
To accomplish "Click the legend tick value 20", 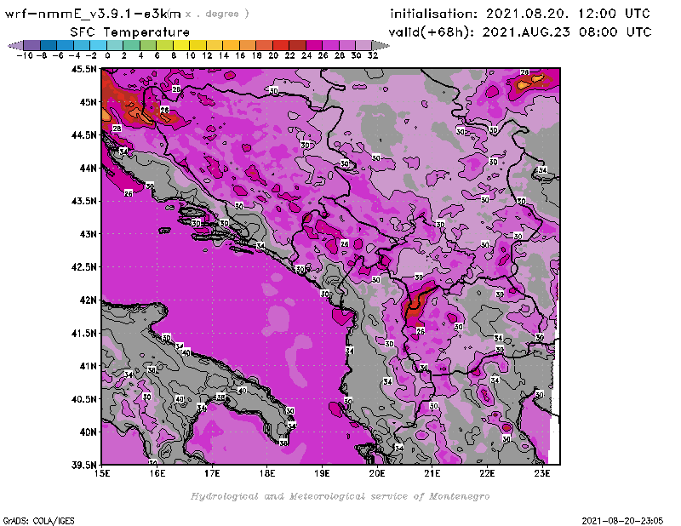I will tap(273, 55).
